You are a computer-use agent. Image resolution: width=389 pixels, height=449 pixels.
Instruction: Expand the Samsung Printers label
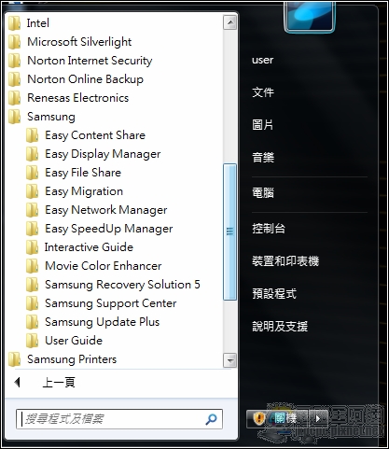pos(72,359)
